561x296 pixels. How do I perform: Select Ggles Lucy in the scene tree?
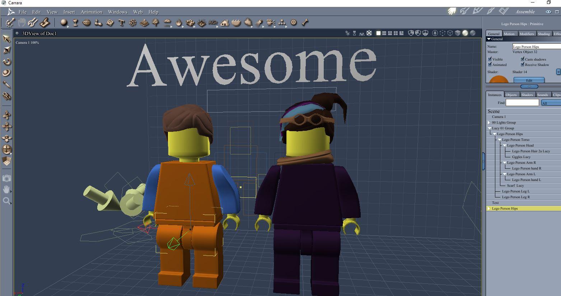tap(521, 157)
